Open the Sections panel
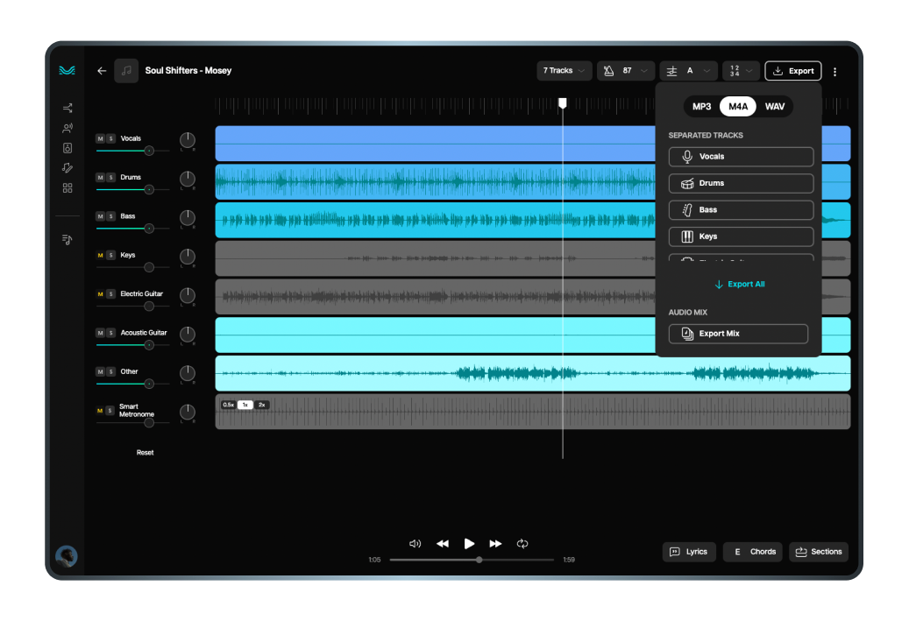The width and height of the screenshot is (909, 621). click(x=819, y=552)
